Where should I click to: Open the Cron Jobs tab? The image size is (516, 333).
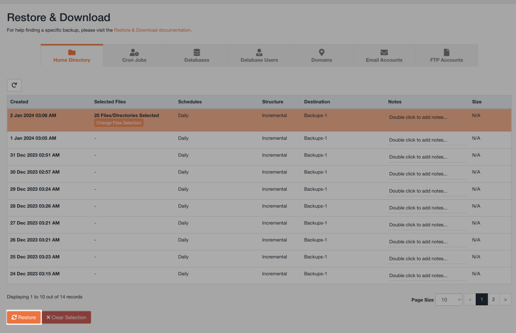tap(134, 55)
